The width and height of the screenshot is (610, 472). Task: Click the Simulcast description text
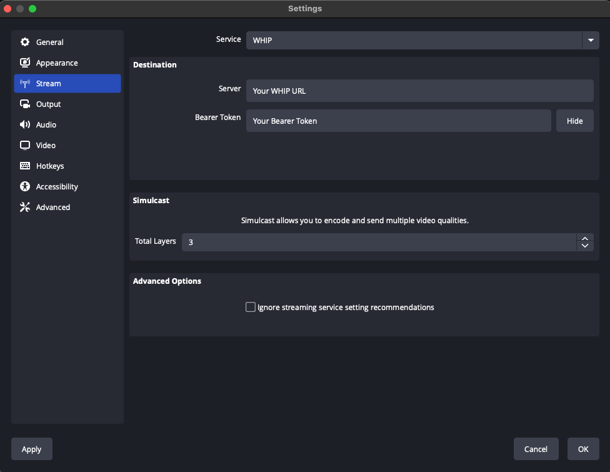click(355, 220)
